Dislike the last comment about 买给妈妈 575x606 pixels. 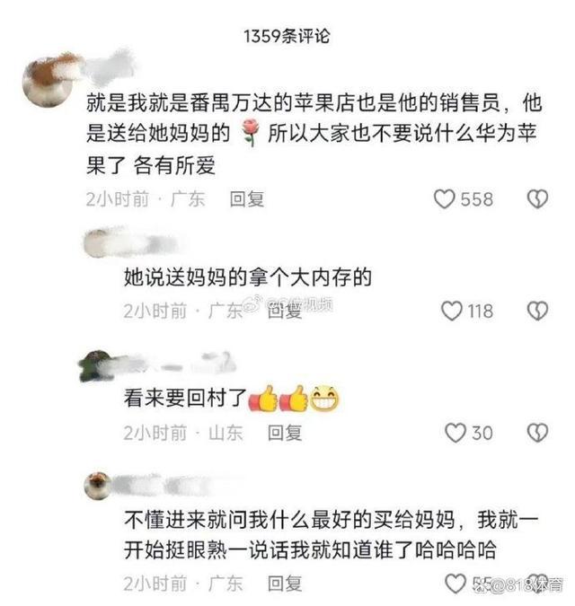(x=538, y=584)
